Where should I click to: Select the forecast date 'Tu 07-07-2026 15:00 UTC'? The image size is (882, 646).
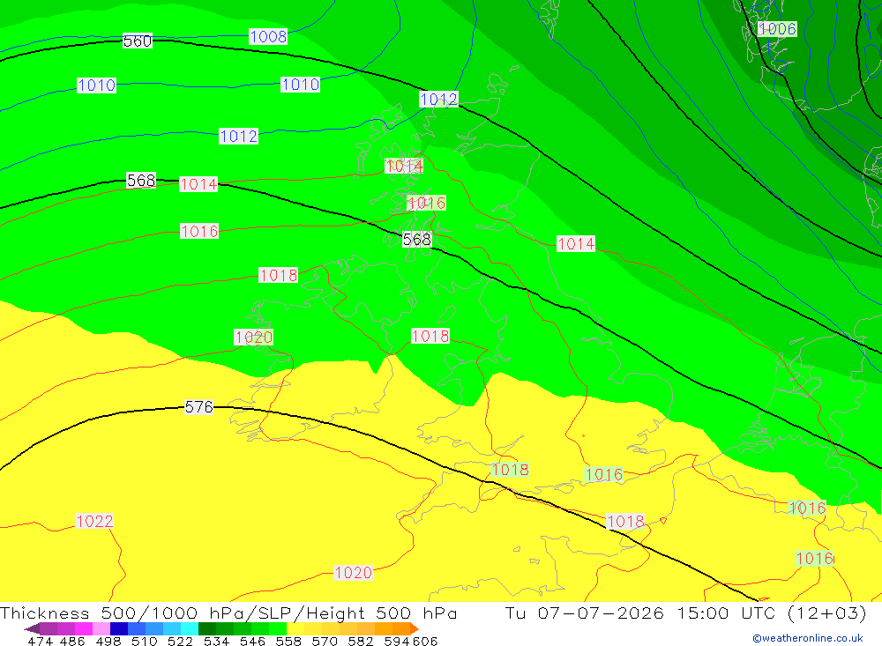coord(640,613)
